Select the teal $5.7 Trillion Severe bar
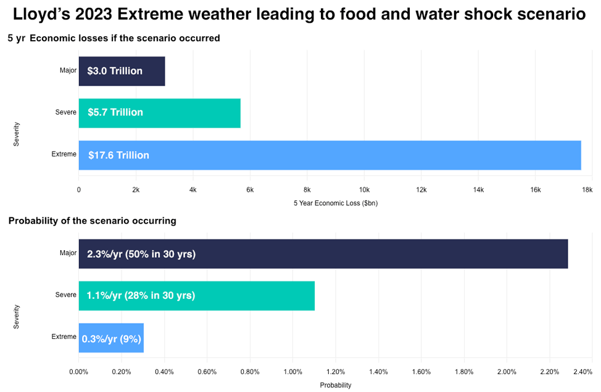This screenshot has width=601, height=392. [159, 113]
